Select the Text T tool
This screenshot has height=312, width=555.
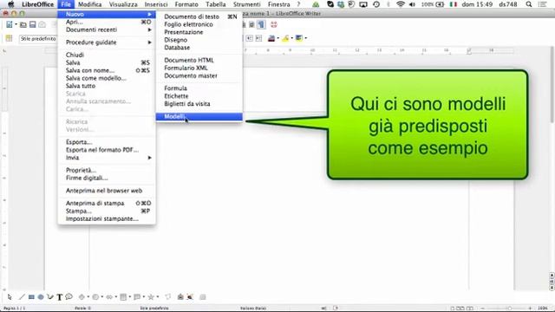tap(60, 297)
